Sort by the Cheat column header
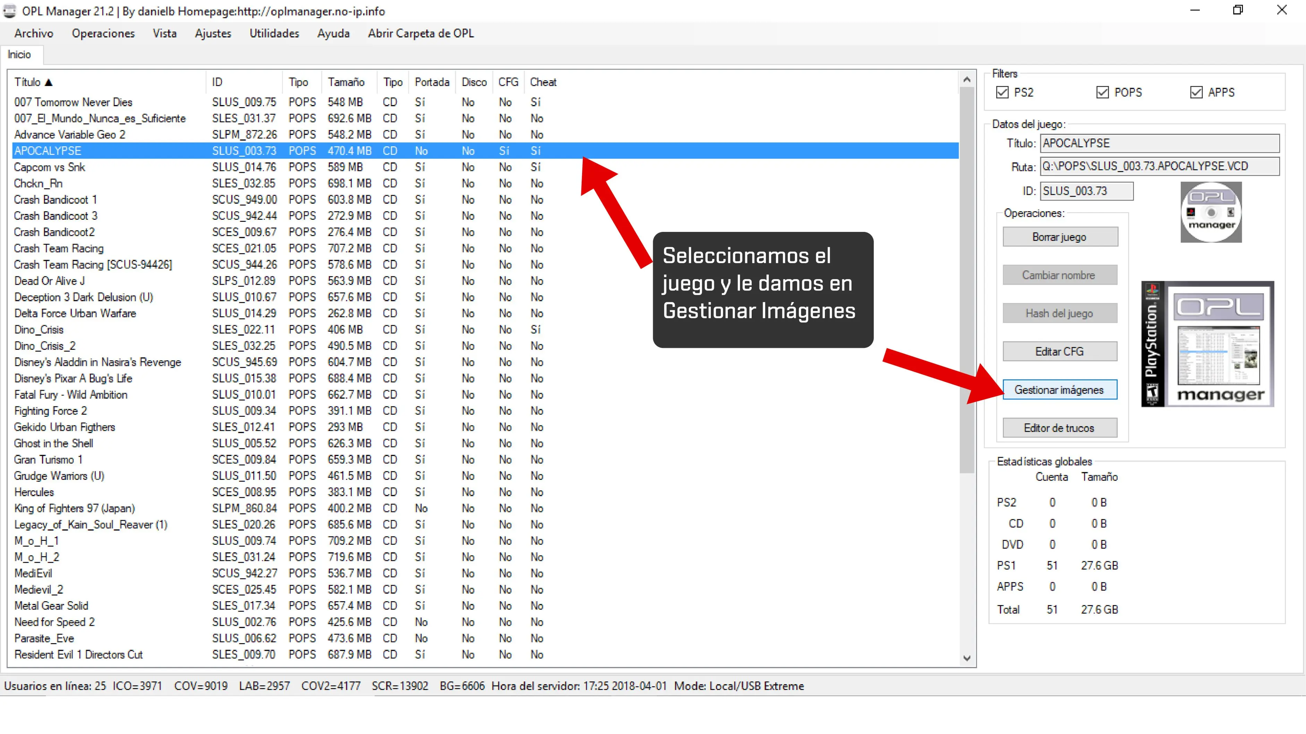Viewport: 1306px width, 734px height. pyautogui.click(x=544, y=82)
